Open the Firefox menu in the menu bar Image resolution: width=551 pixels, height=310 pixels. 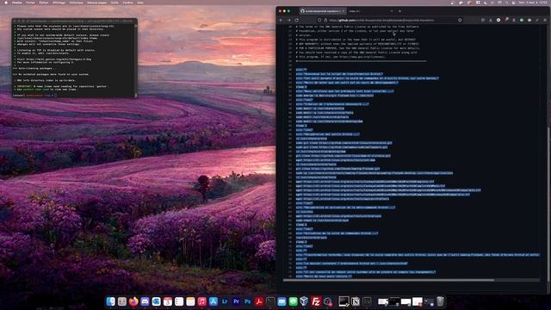tap(17, 3)
